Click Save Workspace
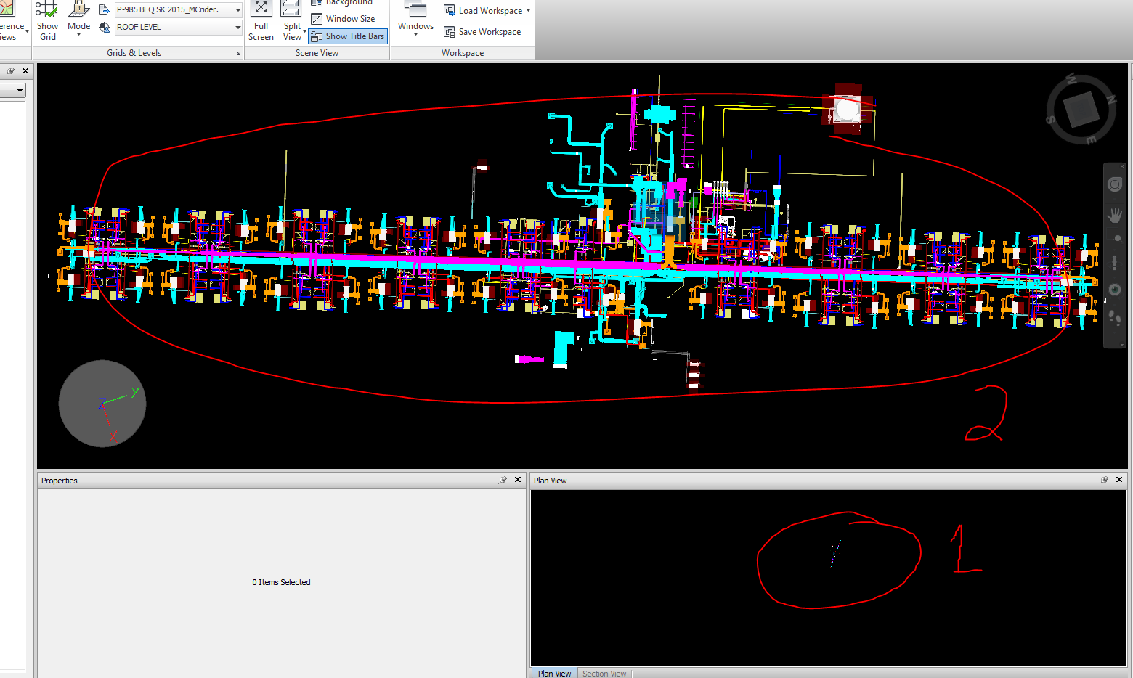Image resolution: width=1133 pixels, height=678 pixels. coord(483,32)
